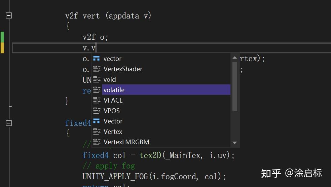This screenshot has height=187, width=331.
Task: Collapse the vert function code block
Action: click(9, 15)
